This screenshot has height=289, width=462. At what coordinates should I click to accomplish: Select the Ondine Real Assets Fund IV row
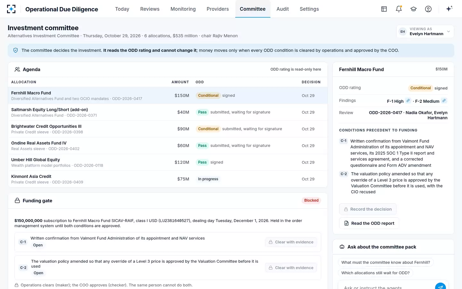pyautogui.click(x=168, y=146)
